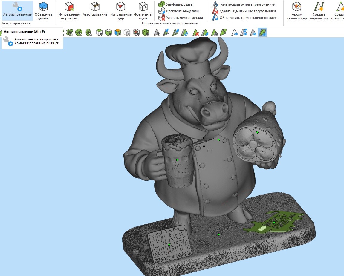Image resolution: width=344 pixels, height=276 pixels.
Task: Run Обнаружить треугольники внахлест
Action: [x=245, y=18]
